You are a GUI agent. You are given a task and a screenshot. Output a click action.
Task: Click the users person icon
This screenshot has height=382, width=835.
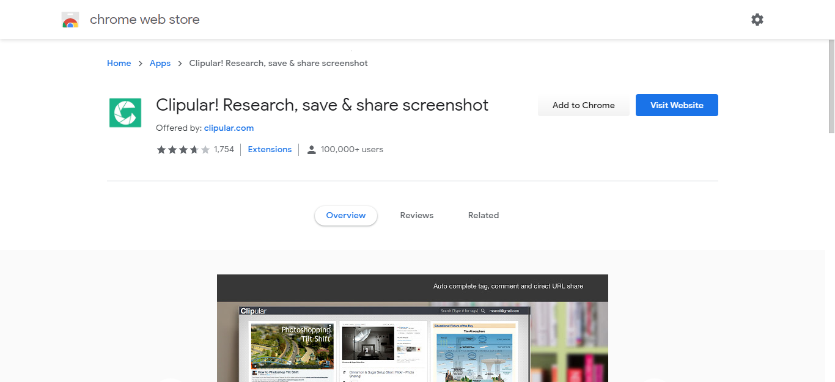(311, 150)
